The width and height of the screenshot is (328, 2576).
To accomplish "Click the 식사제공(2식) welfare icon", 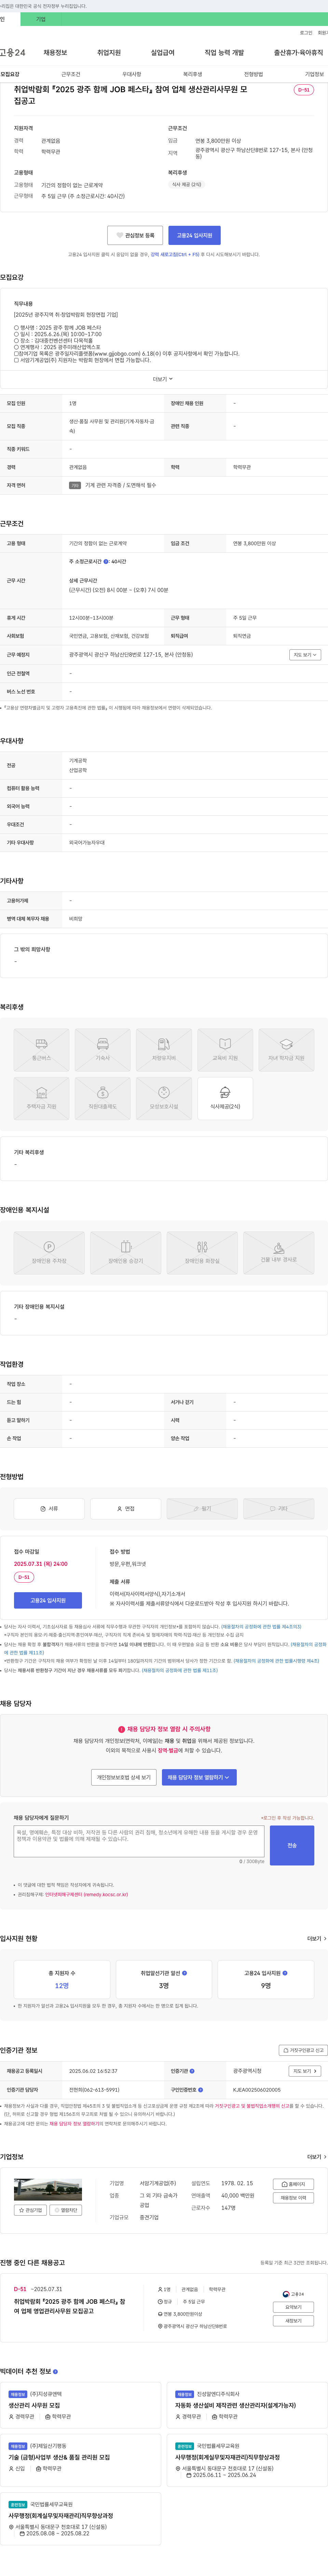I will tap(225, 1098).
